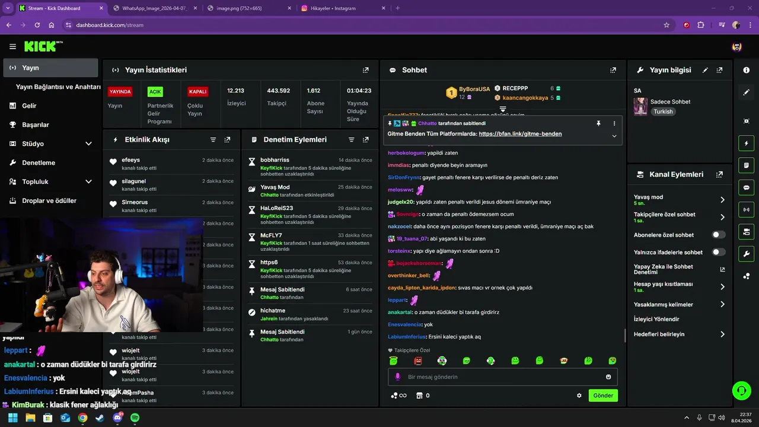Expand the pinned message chevron
This screenshot has width=759, height=427.
[x=614, y=136]
